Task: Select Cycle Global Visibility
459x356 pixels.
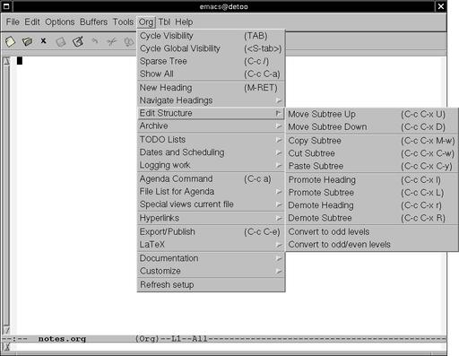Action: click(211, 48)
